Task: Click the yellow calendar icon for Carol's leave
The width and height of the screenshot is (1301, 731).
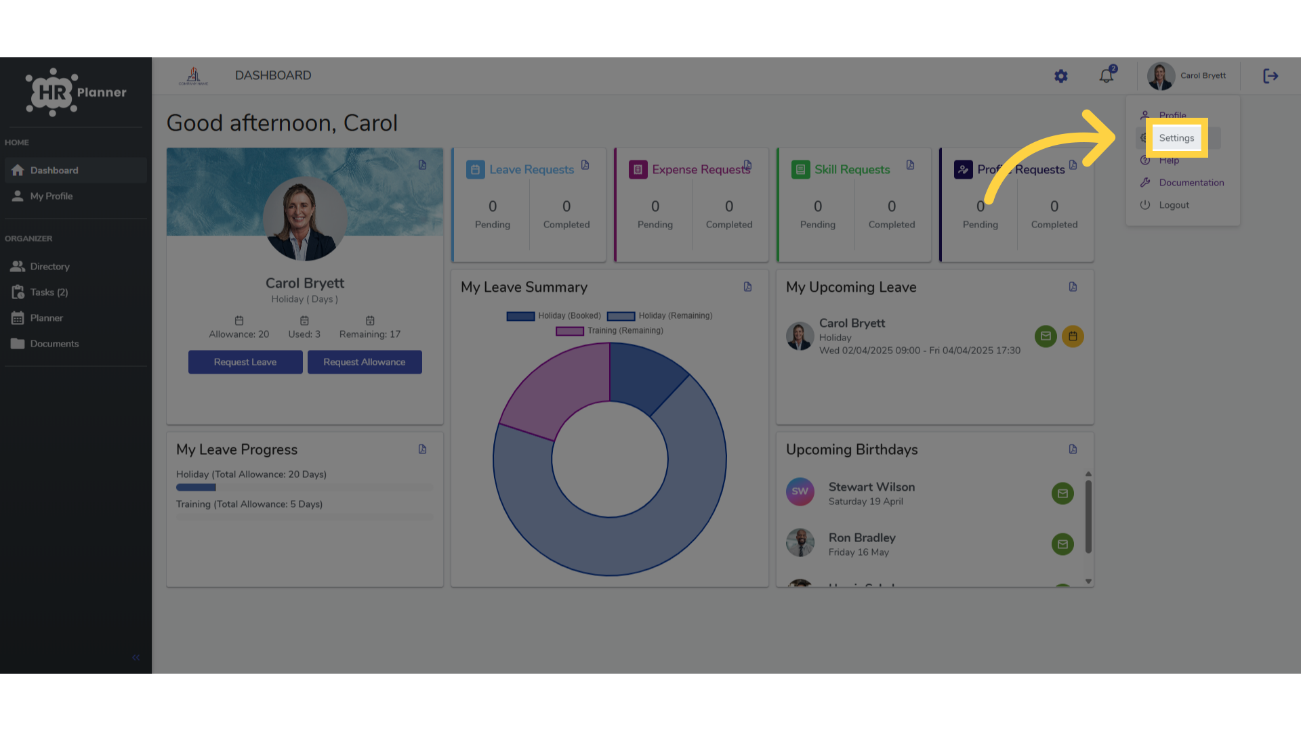Action: click(x=1073, y=336)
